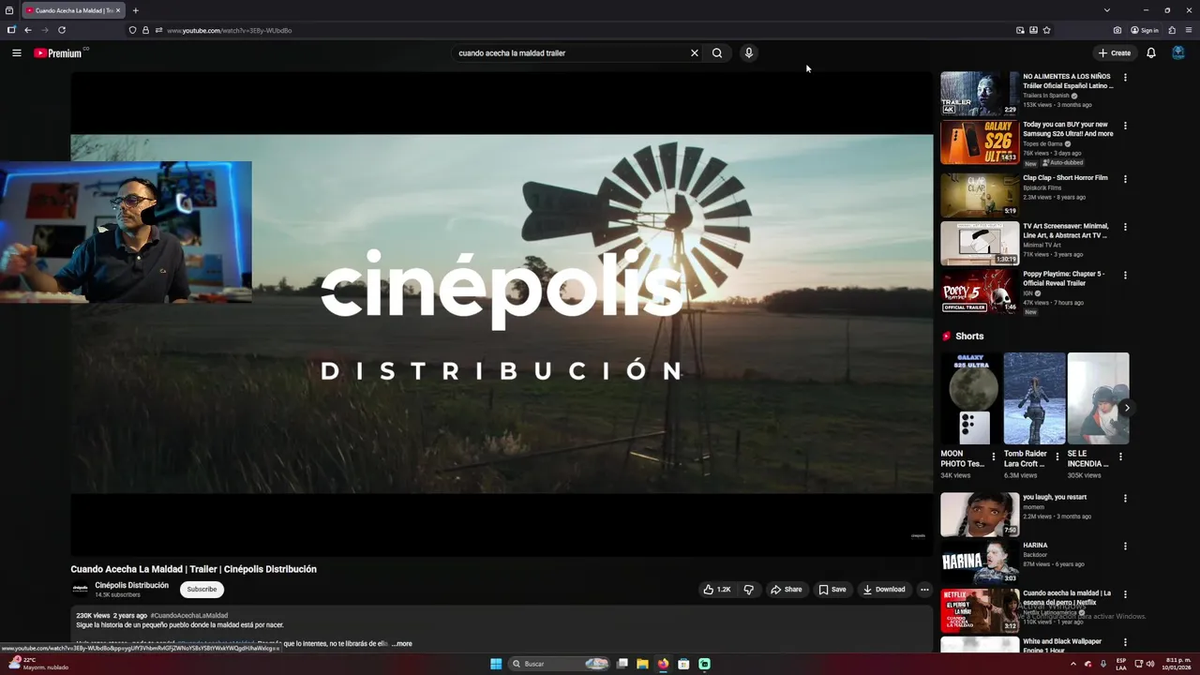The image size is (1200, 675).
Task: Open options for SE LE INCENDIA short
Action: (1120, 457)
